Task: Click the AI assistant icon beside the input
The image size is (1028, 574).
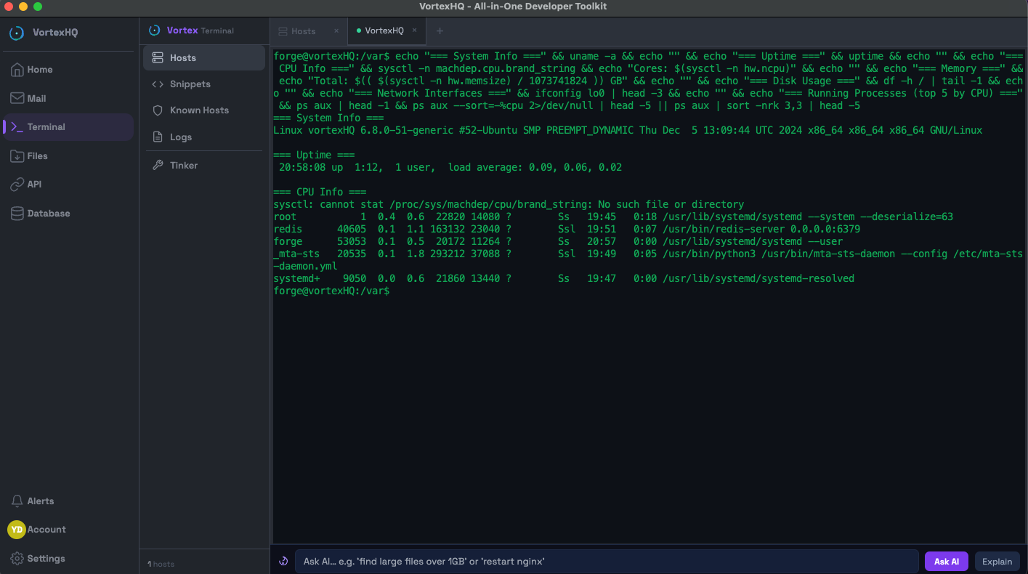Action: tap(283, 560)
